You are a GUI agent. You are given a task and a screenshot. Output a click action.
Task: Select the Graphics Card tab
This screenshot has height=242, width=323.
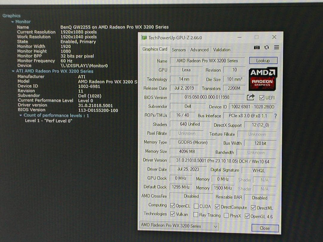(155, 49)
